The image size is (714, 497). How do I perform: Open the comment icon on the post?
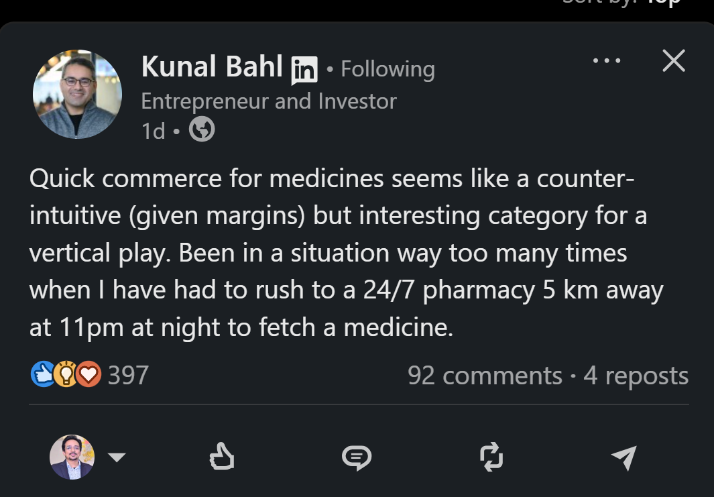point(356,457)
